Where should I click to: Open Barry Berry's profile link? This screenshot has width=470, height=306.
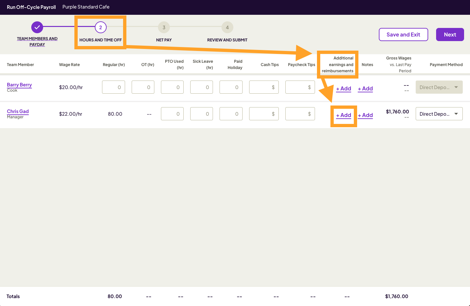[19, 85]
